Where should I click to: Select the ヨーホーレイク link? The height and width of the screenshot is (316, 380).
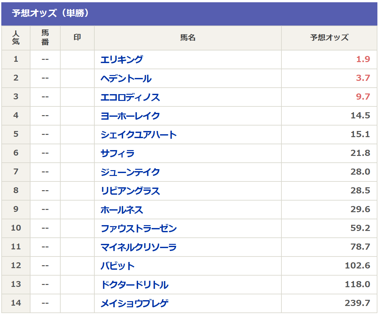tap(130, 116)
